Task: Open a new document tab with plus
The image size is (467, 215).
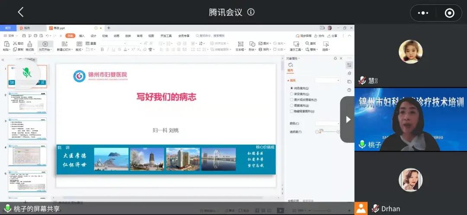Action: [109, 28]
